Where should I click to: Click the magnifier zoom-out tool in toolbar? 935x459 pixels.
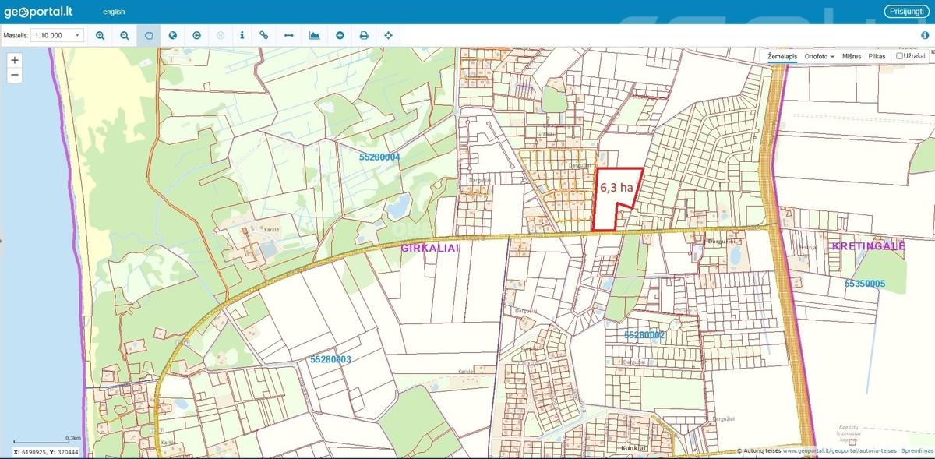[x=124, y=35]
